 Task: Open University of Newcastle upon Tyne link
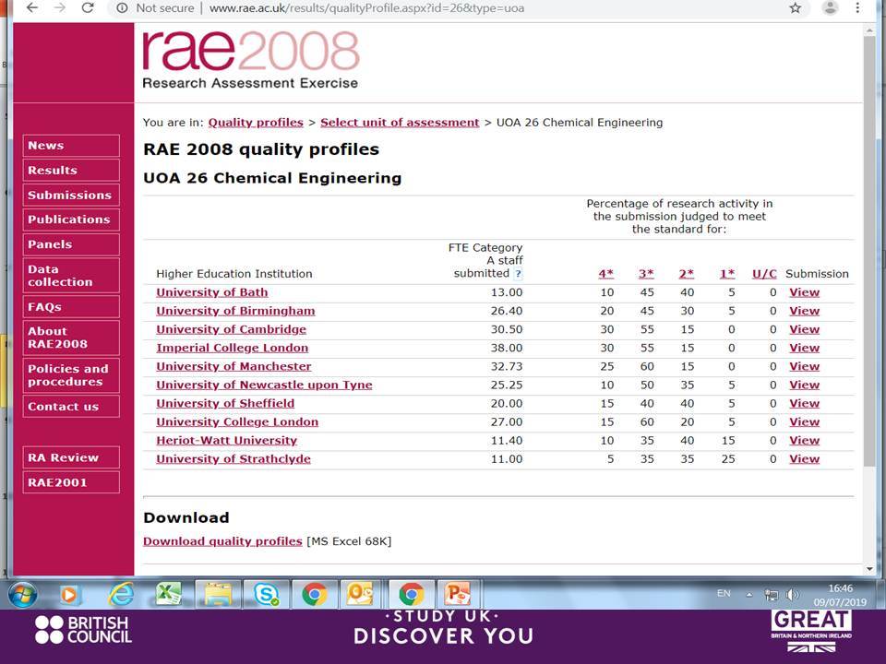pos(264,385)
